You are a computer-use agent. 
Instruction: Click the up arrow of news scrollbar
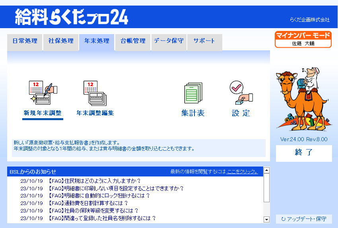point(267,170)
